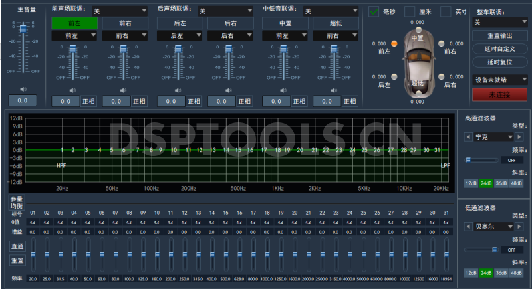
Task: Click previous arrow for high-pass filter type
Action: [x=468, y=137]
